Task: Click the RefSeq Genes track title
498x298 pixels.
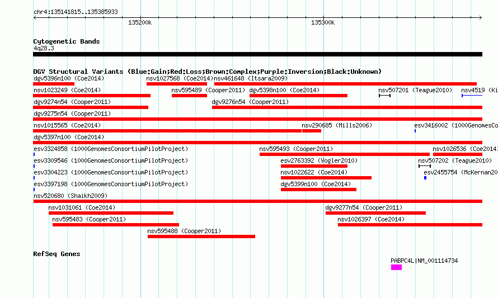Action: click(x=57, y=254)
